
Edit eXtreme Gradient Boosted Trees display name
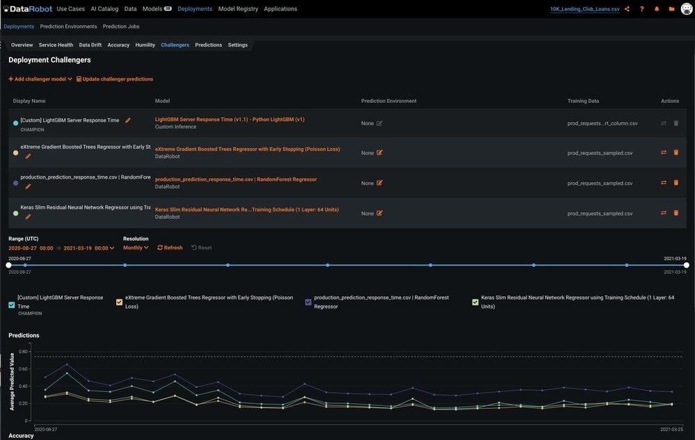[28, 156]
